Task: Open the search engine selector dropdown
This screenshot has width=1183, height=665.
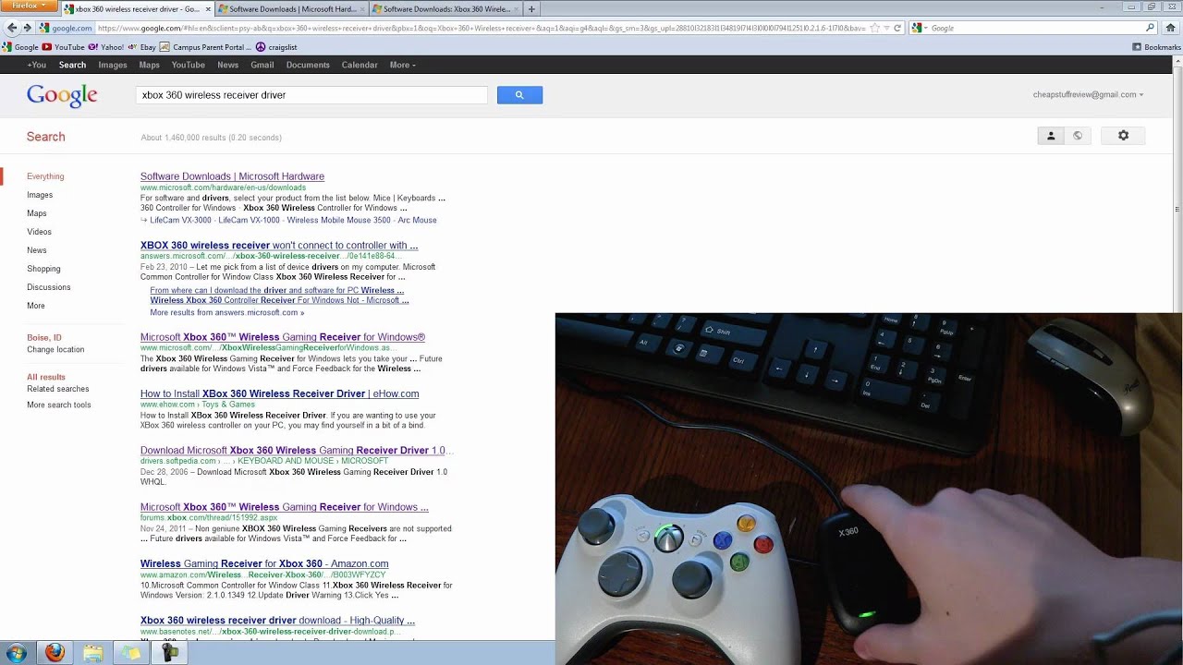Action: [920, 28]
